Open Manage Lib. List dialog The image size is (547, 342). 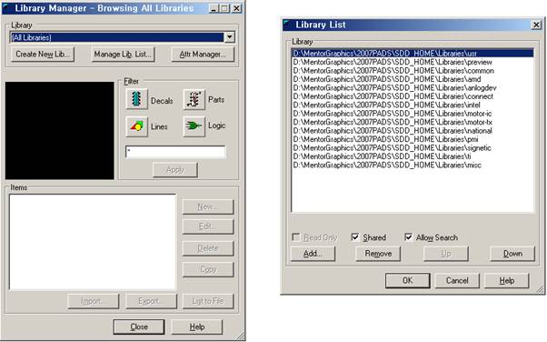123,55
